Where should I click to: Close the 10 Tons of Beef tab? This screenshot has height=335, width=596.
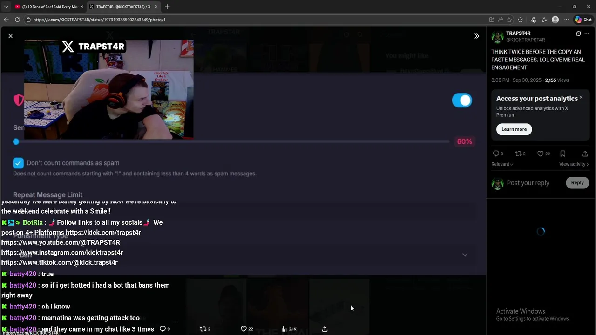click(x=81, y=7)
